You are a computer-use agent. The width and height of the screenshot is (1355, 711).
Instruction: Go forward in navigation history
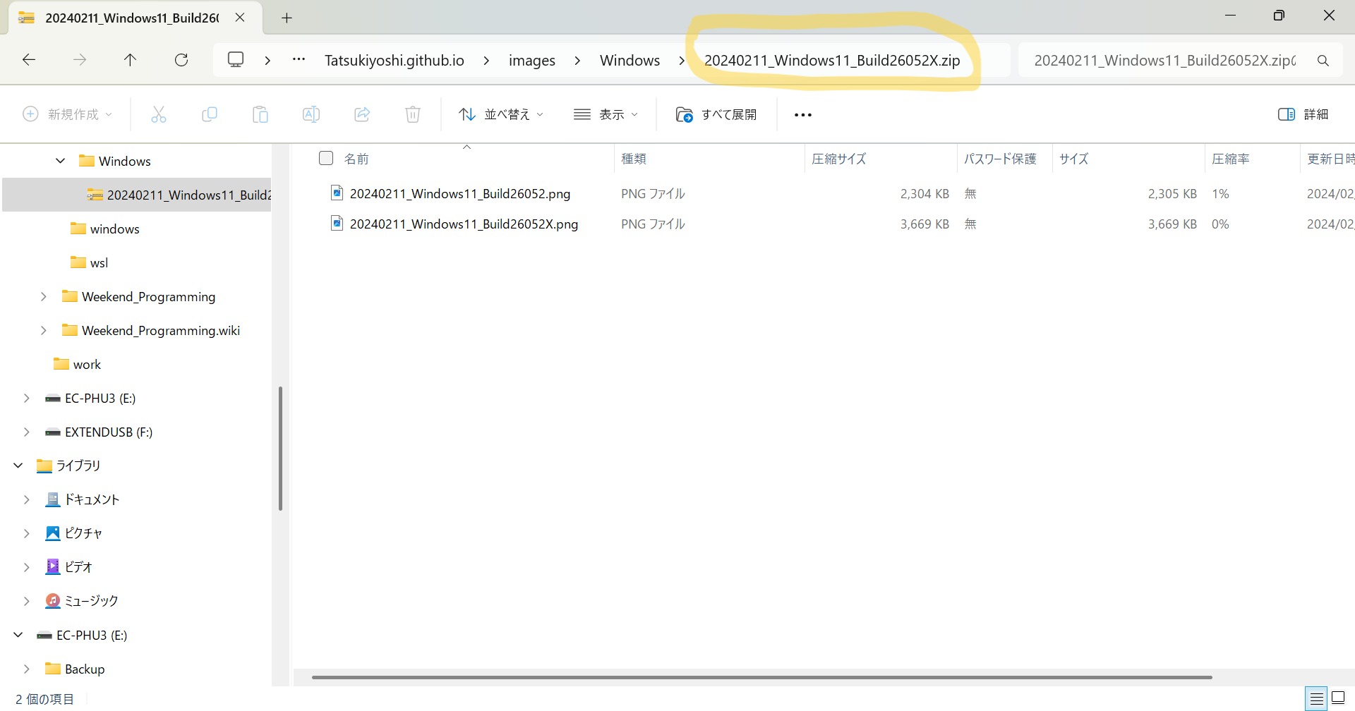click(80, 60)
